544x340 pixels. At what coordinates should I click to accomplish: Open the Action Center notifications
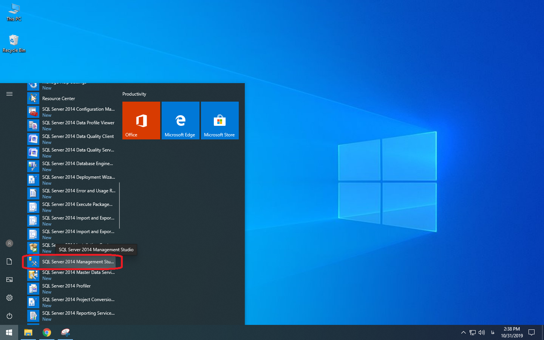pos(532,332)
